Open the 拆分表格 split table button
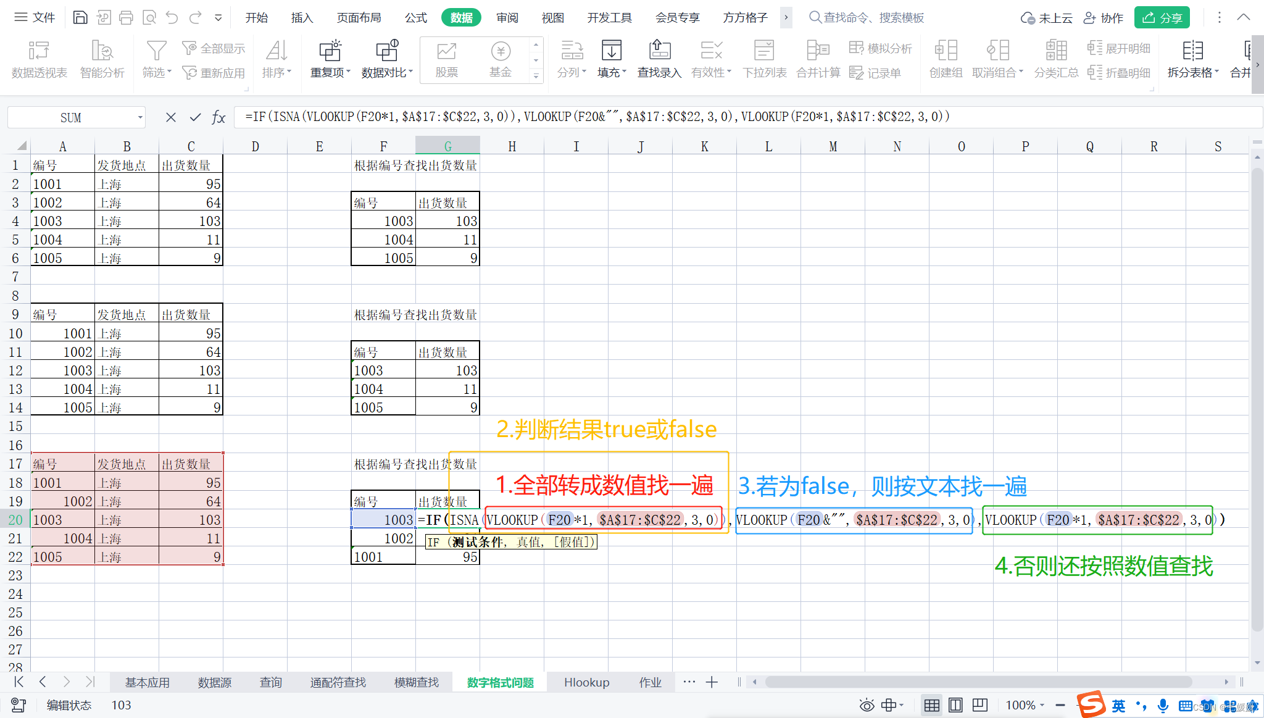The image size is (1264, 718). tap(1192, 60)
